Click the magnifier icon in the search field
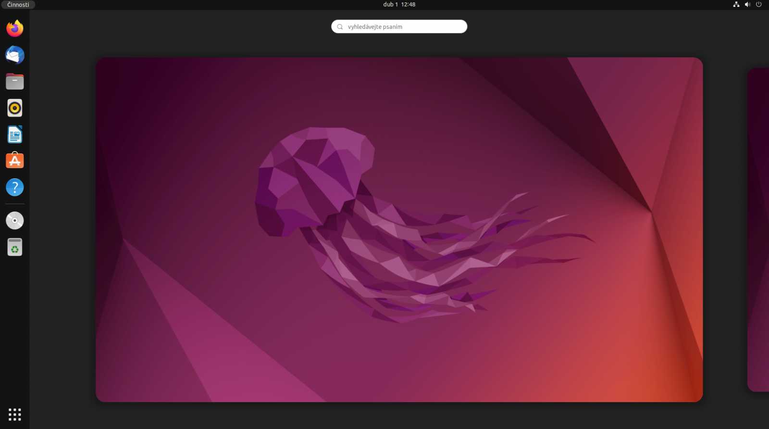The width and height of the screenshot is (769, 429). pyautogui.click(x=340, y=26)
